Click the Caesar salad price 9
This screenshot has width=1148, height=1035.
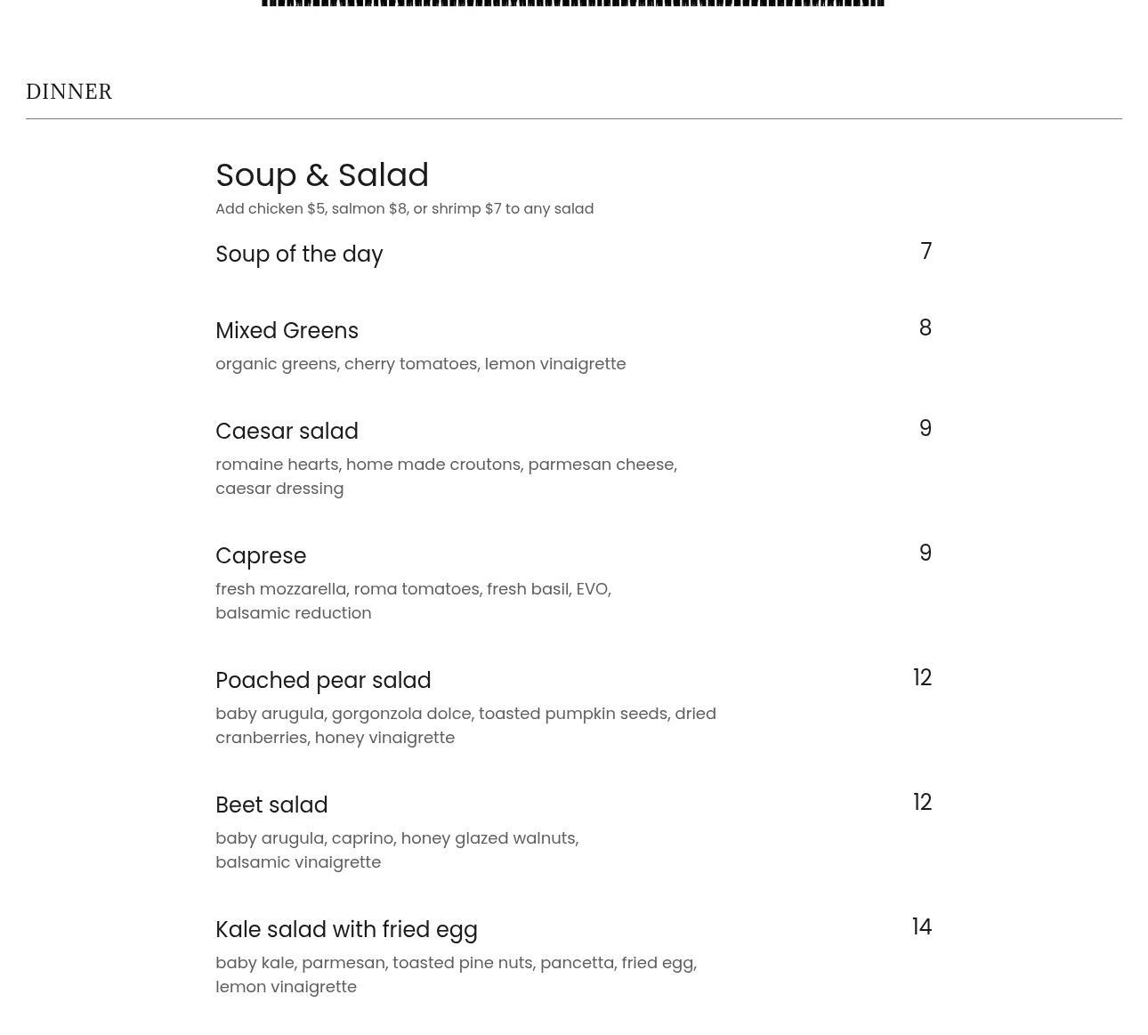(925, 429)
